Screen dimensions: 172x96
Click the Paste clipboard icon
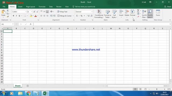tap(3, 12)
